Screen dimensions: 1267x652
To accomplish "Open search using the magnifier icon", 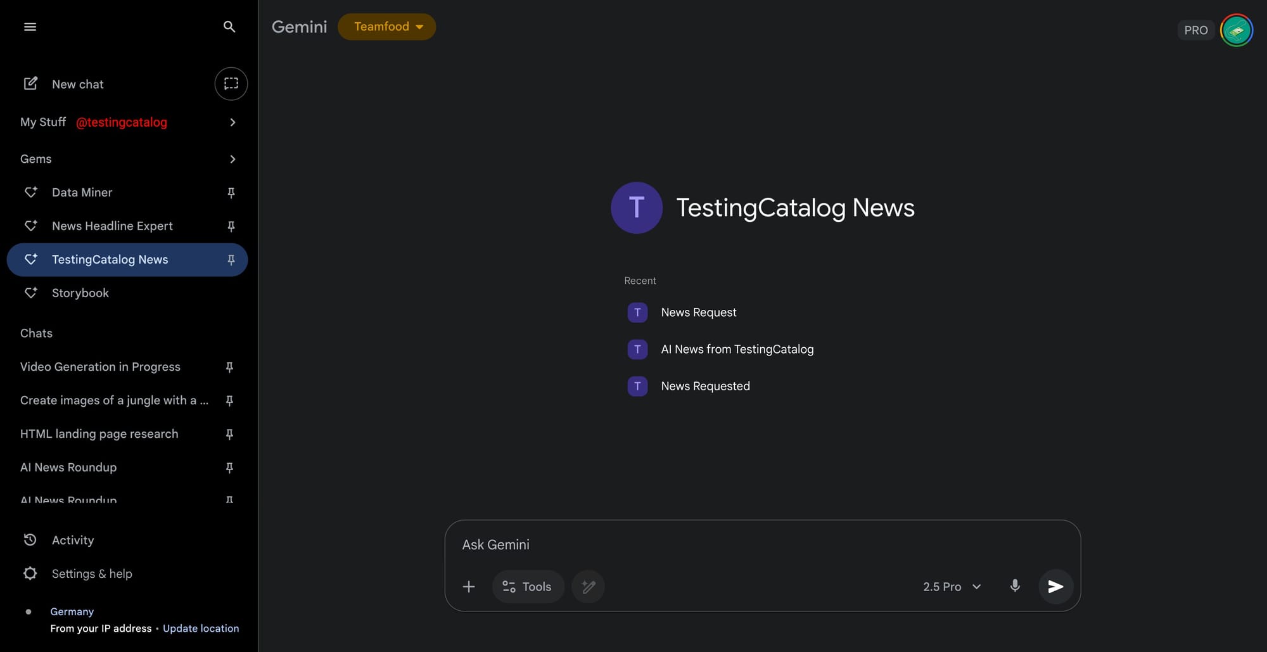I will tap(229, 27).
